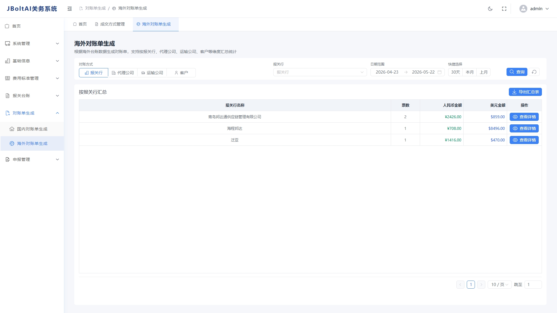Viewport: 557px width, 313px height.
Task: Click the 查询 search button
Action: coord(517,72)
